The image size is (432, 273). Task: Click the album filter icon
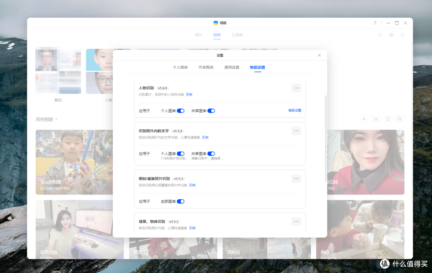point(400,119)
